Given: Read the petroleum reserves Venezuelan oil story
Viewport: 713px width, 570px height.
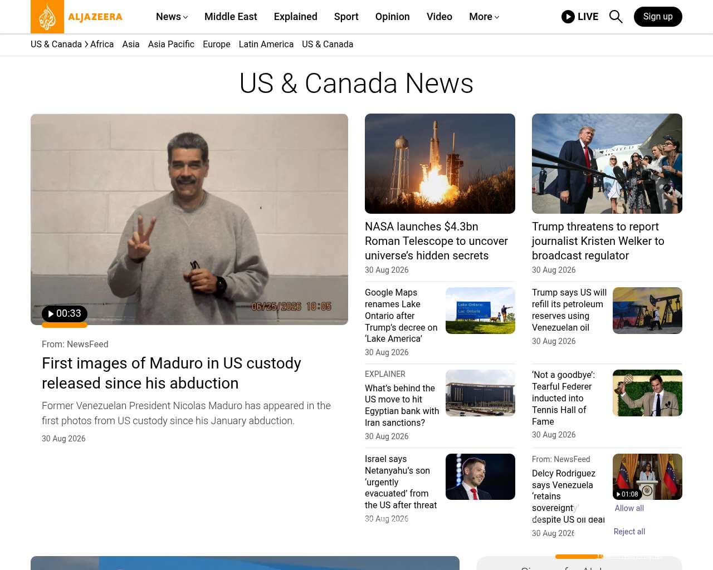Looking at the screenshot, I should tap(569, 310).
